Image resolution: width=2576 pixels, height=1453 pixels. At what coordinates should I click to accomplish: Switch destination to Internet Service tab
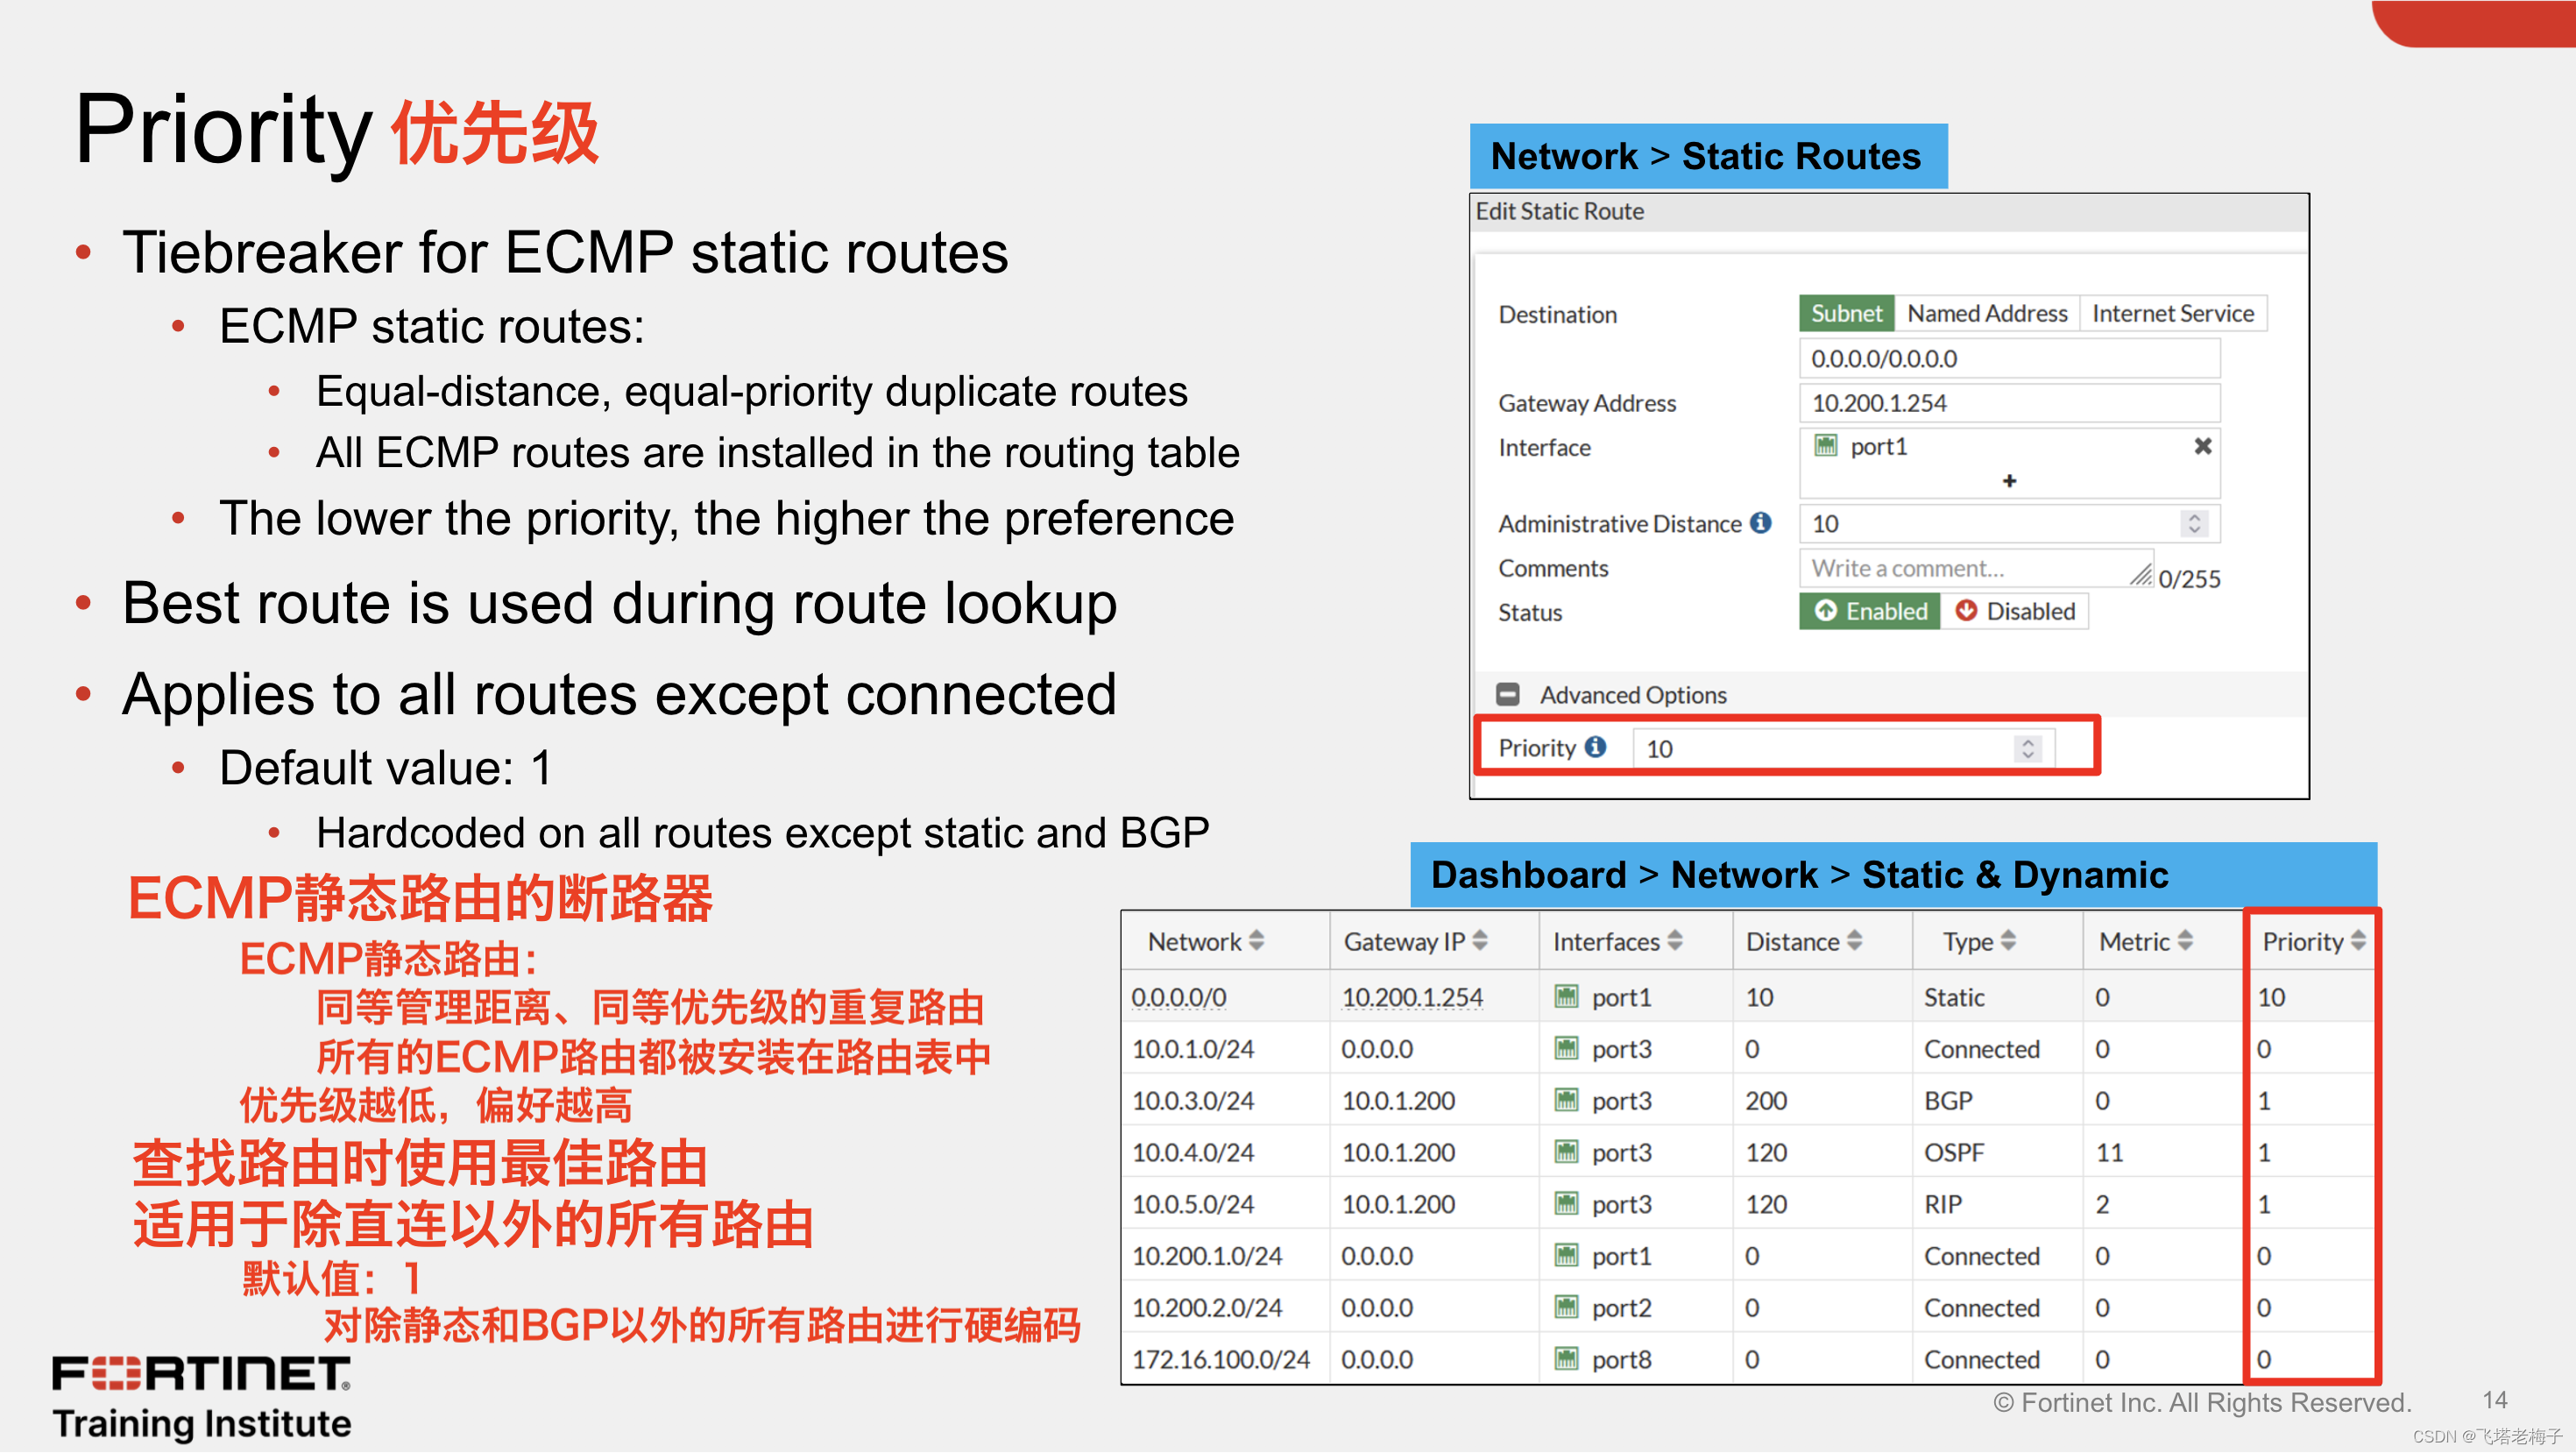pyautogui.click(x=2172, y=313)
